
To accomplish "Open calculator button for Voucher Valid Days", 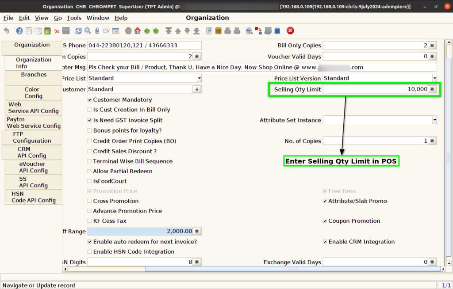I will 432,56.
